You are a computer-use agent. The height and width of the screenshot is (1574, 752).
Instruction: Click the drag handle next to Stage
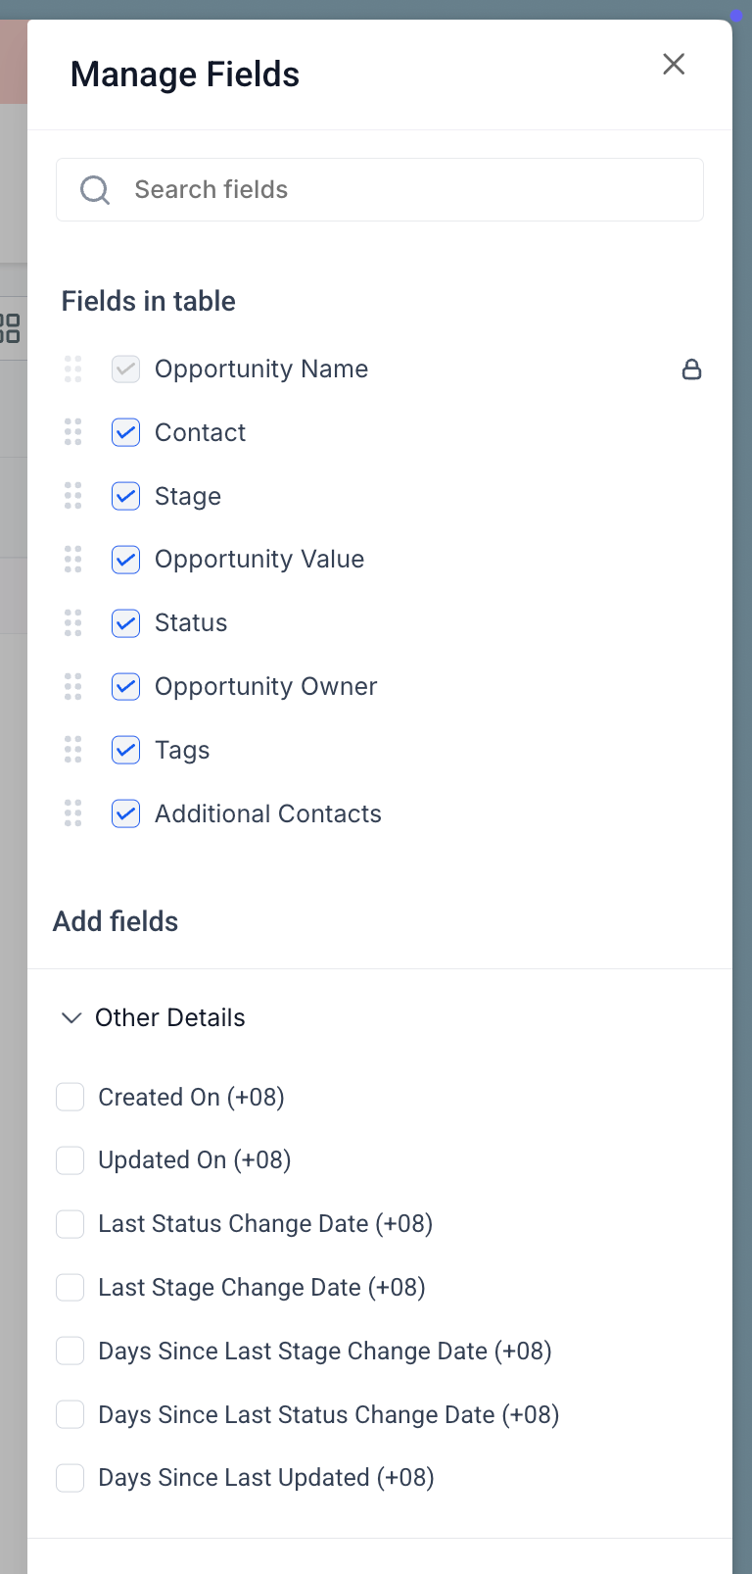coord(71,495)
